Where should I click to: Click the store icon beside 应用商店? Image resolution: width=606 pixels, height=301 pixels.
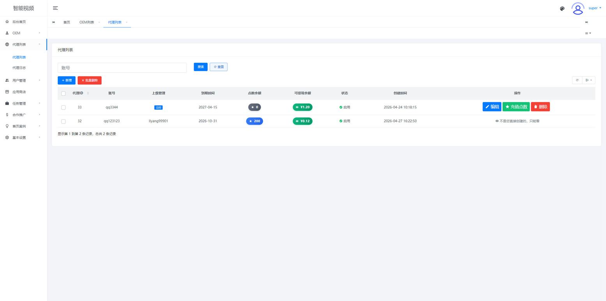[x=7, y=92]
